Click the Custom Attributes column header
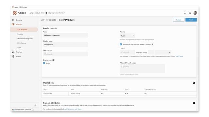This screenshot has width=209, height=117. click(150, 90)
